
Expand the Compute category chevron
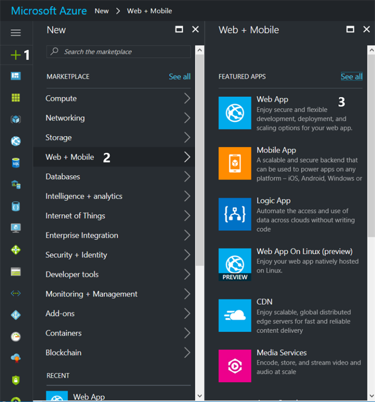tap(187, 98)
